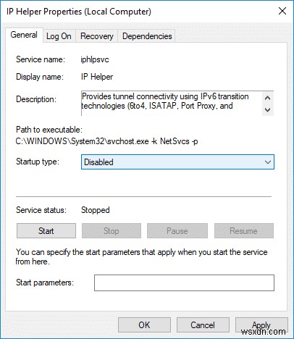Select the service name iphlpsvc text
Image resolution: width=294 pixels, height=339 pixels.
pyautogui.click(x=95, y=59)
